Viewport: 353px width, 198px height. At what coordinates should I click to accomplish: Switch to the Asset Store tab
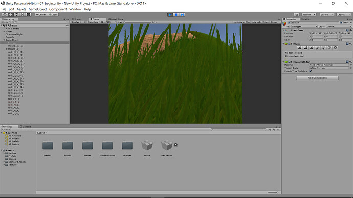pos(116,19)
